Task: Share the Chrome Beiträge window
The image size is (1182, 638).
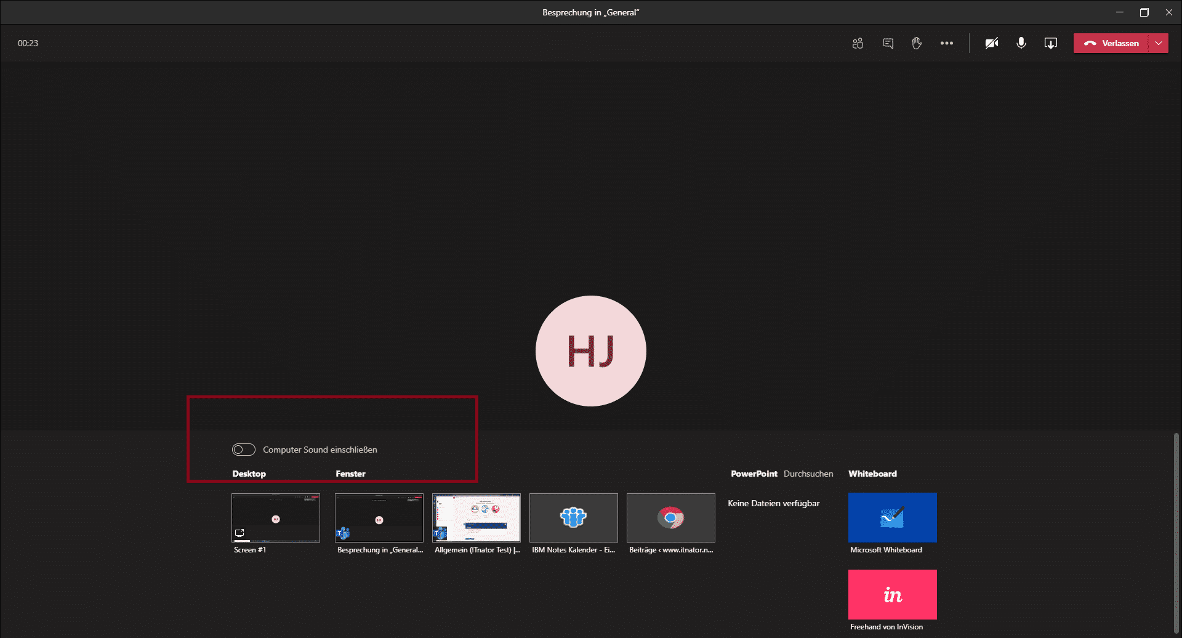Action: coord(671,517)
